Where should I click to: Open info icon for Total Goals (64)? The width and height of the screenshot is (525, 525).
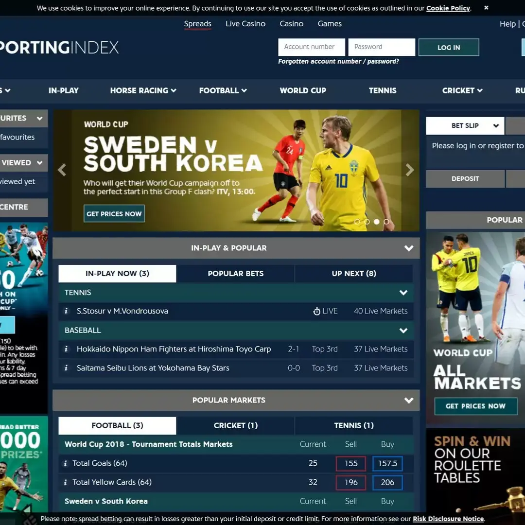click(x=65, y=463)
